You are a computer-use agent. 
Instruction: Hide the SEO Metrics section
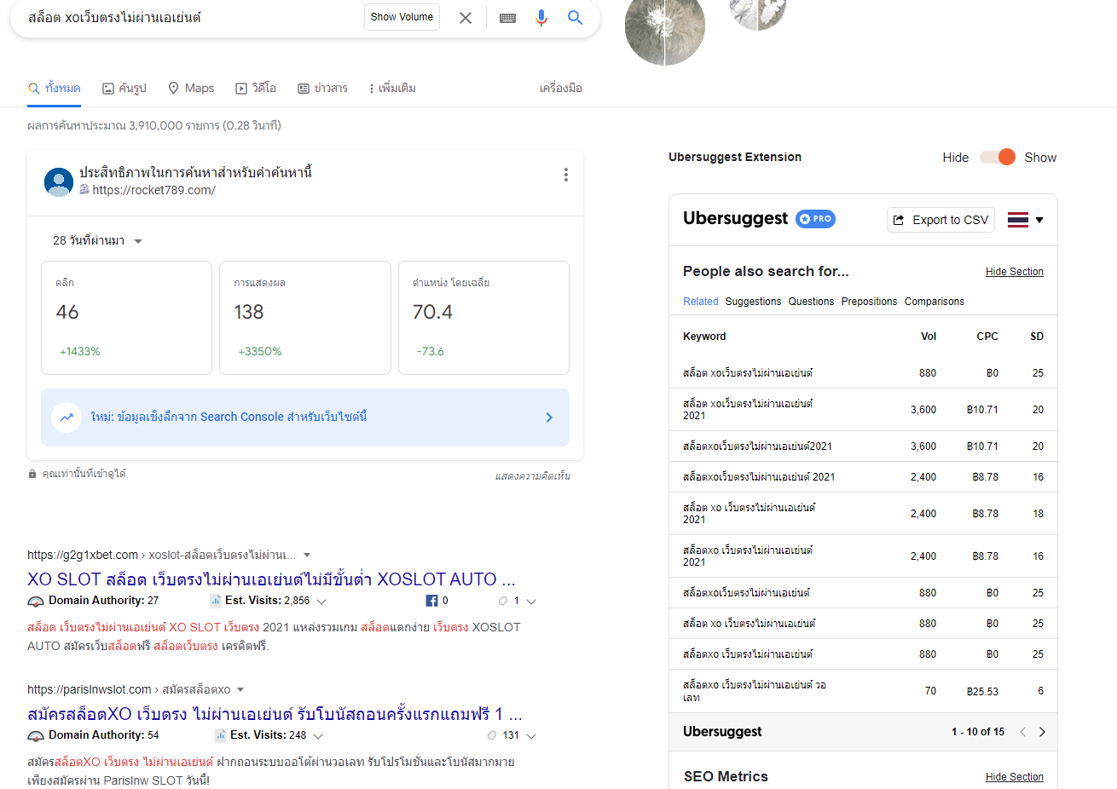click(1015, 777)
